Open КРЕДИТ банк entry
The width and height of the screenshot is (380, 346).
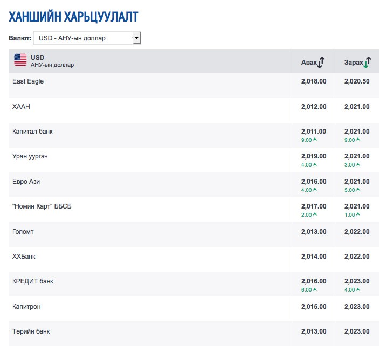pos(32,281)
